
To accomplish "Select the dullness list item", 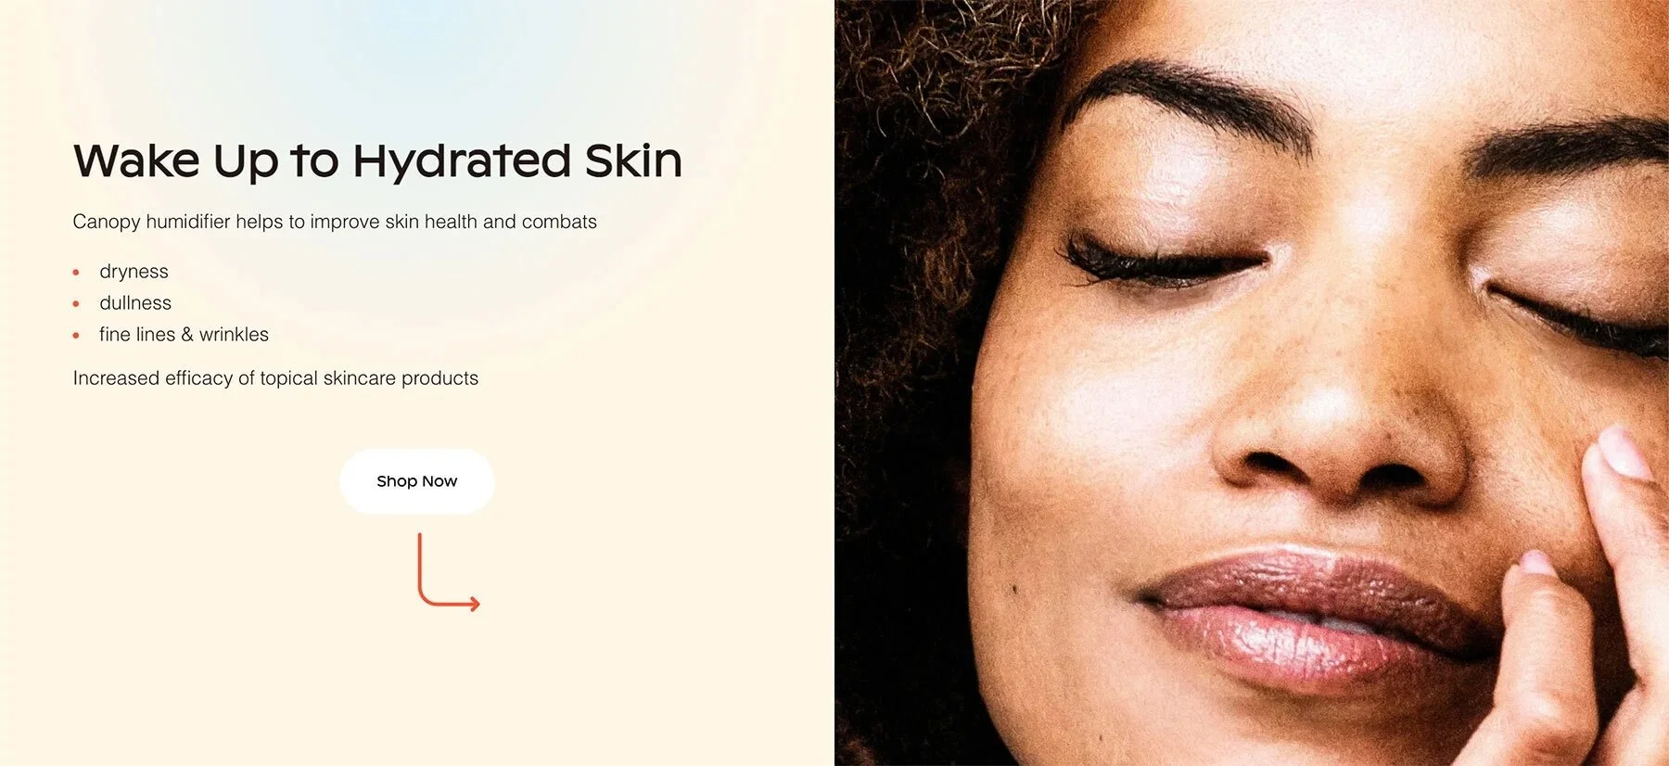I will click(135, 303).
